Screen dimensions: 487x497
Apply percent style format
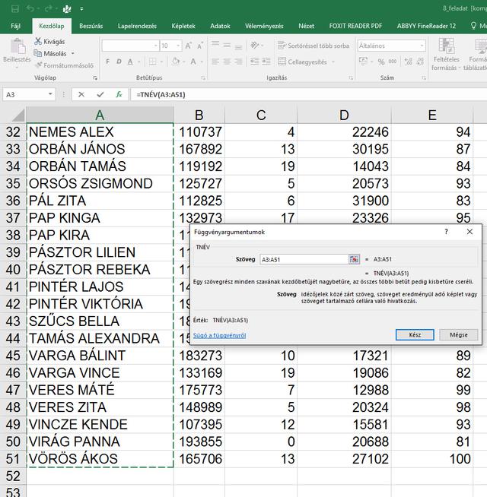381,62
